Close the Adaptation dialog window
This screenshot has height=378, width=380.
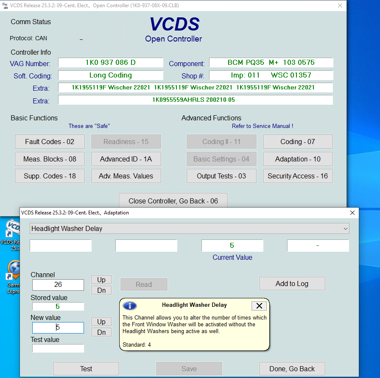pos(352,213)
